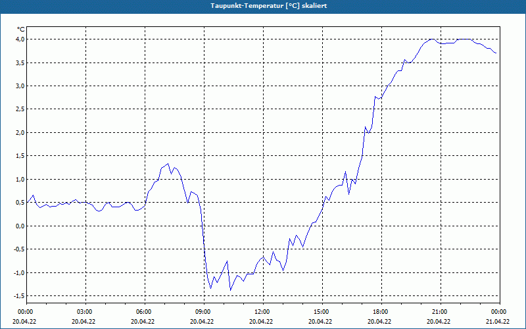
Task: Select the 0,5 y-axis label
Action: pos(20,203)
